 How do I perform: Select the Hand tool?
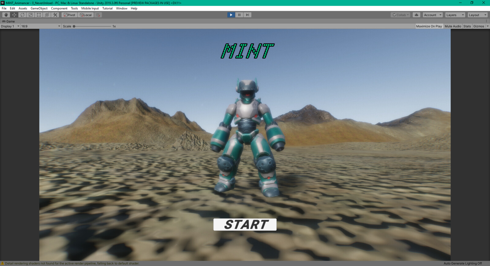coord(6,15)
